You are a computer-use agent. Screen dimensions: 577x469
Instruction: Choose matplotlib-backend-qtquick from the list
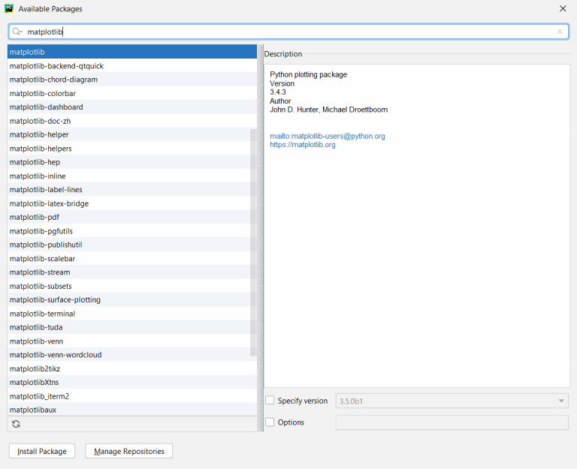pyautogui.click(x=56, y=66)
